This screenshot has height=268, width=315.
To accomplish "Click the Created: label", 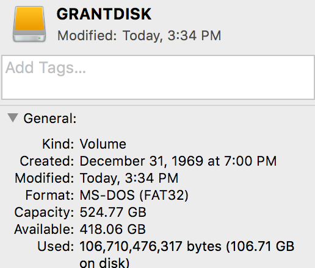I will tap(47, 161).
